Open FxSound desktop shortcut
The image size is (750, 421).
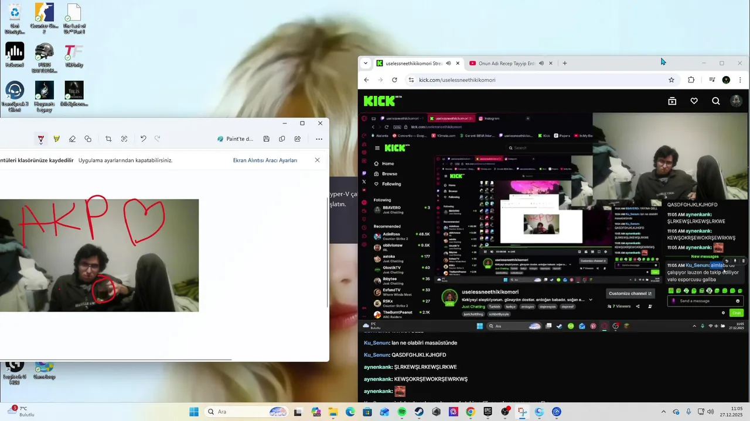[x=15, y=55]
